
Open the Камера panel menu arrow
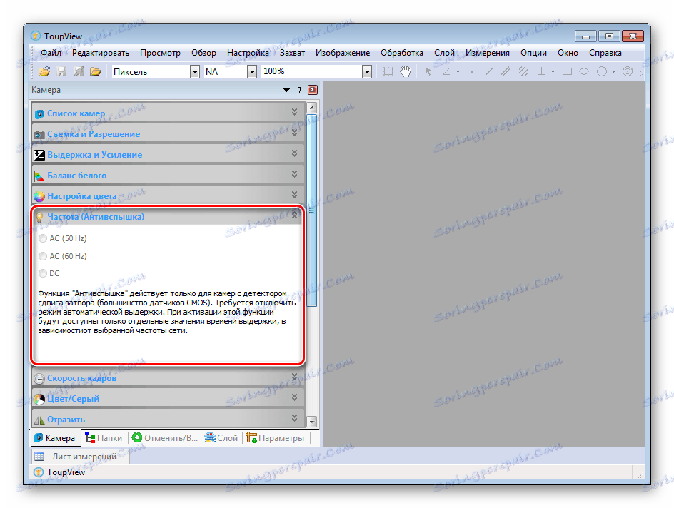(286, 90)
